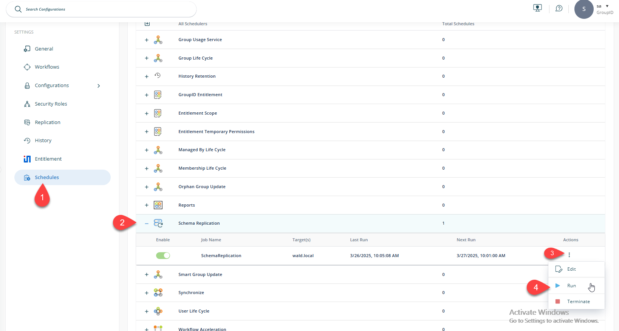Viewport: 619px width, 331px height.
Task: Click the History Retention clock icon
Action: point(158,76)
